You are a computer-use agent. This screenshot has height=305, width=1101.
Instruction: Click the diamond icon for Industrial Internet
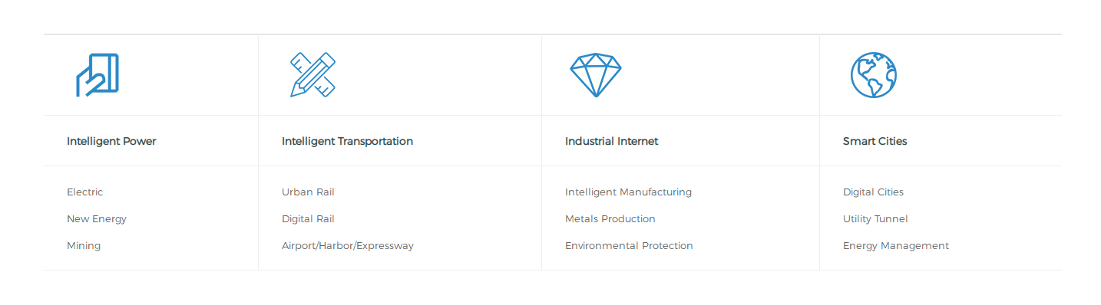[596, 75]
